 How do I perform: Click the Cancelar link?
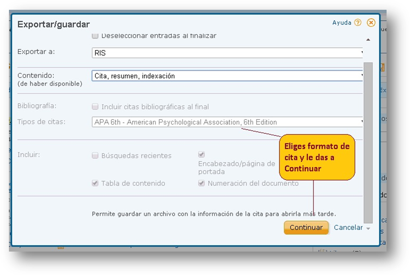348,227
